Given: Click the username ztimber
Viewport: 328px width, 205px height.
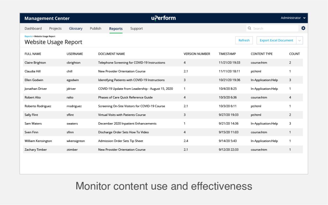Looking at the screenshot, I should click(72, 150).
